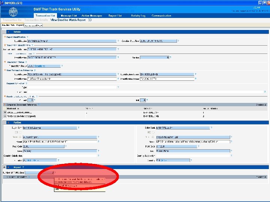Select seller Name radio button

153,137
